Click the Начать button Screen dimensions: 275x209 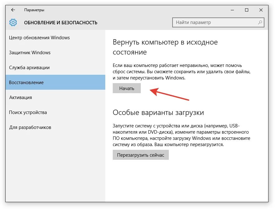[127, 88]
